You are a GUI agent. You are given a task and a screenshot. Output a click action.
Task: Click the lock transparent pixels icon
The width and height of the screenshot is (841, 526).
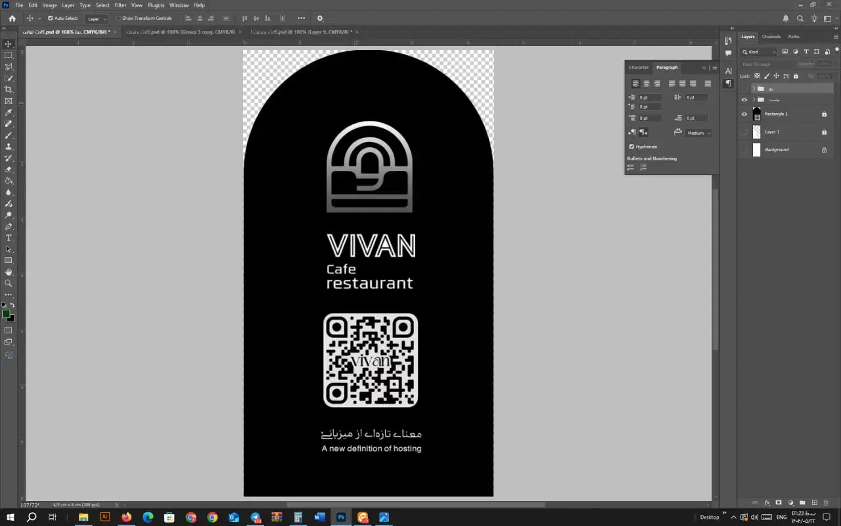757,76
